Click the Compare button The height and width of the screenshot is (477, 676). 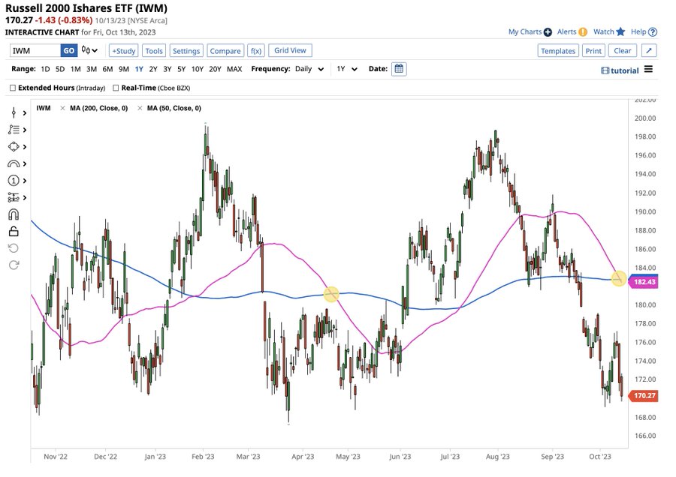click(225, 51)
